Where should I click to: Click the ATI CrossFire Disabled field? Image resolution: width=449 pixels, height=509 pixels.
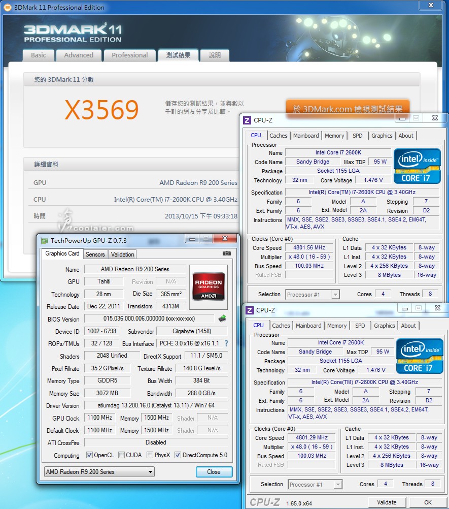[156, 442]
